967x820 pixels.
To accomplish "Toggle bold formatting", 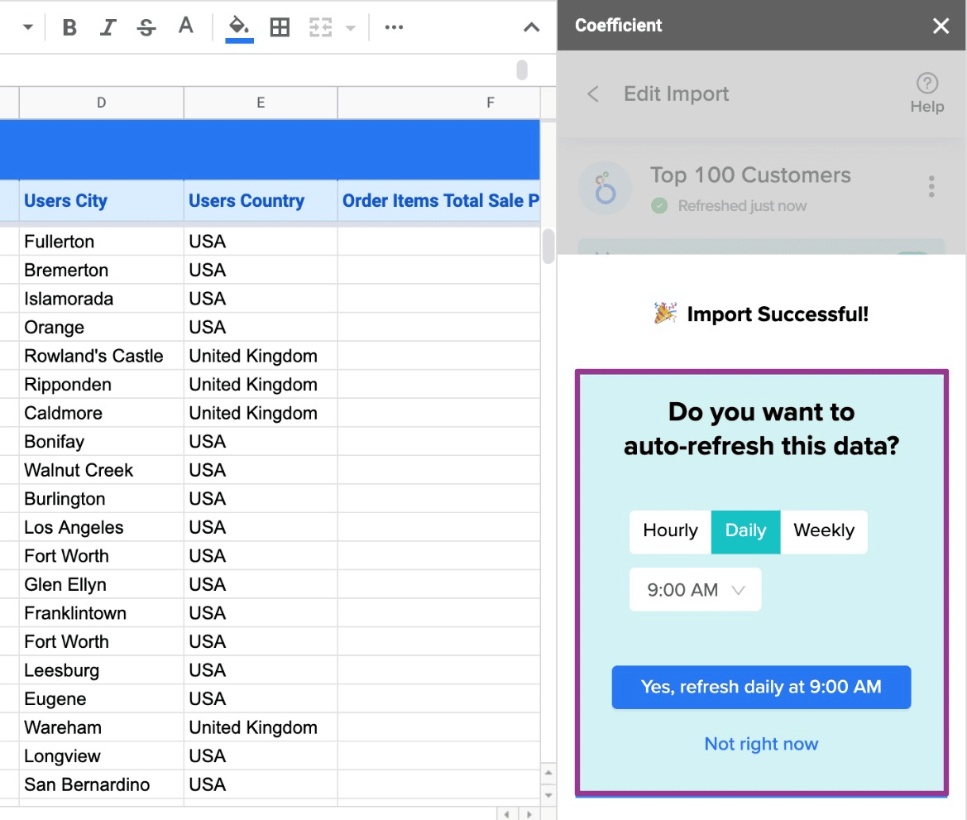I will tap(69, 27).
